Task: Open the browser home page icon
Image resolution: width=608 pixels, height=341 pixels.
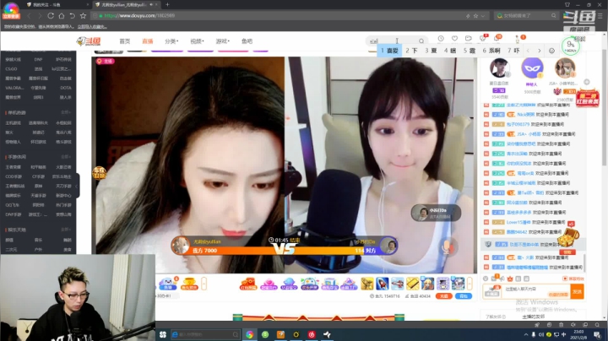Action: 62,16
